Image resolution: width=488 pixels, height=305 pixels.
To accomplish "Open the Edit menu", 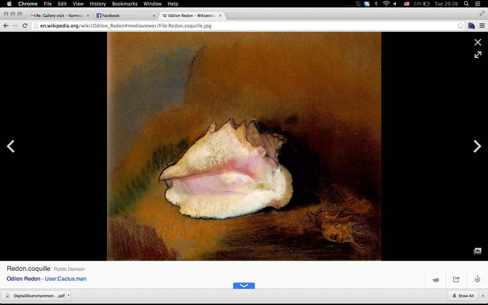I will [x=62, y=4].
